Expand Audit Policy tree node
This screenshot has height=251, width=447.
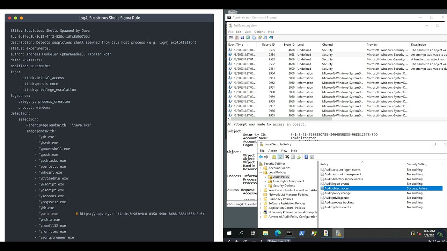(265, 177)
